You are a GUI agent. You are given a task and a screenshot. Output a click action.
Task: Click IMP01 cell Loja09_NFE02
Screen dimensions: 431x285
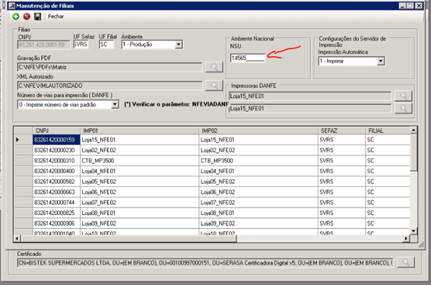(139, 223)
